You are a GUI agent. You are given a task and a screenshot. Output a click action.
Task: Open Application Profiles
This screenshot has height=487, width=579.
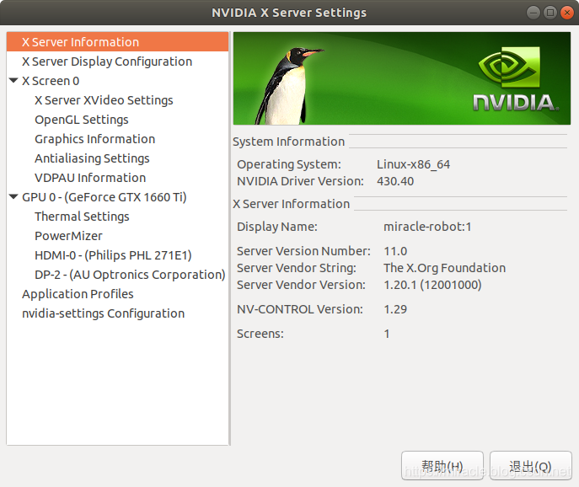117,294
